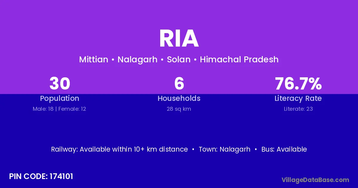Click the Literate: 23 text
This screenshot has height=188, width=358.
(x=298, y=109)
